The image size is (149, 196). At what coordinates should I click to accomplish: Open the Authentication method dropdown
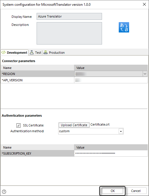pyautogui.click(x=121, y=131)
